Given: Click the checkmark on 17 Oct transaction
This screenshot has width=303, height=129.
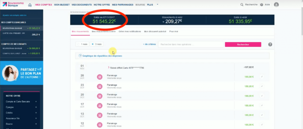Looking at the screenshot, I should pos(262,106).
